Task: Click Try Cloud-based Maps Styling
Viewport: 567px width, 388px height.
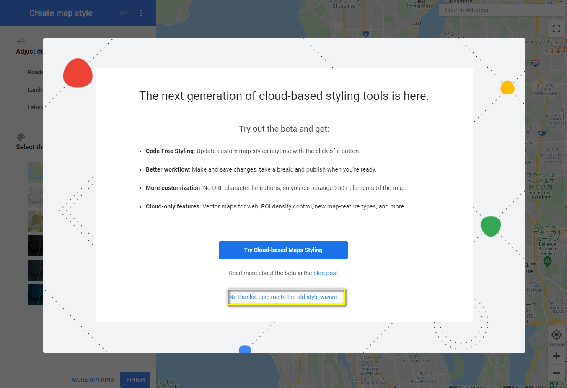Action: click(283, 250)
